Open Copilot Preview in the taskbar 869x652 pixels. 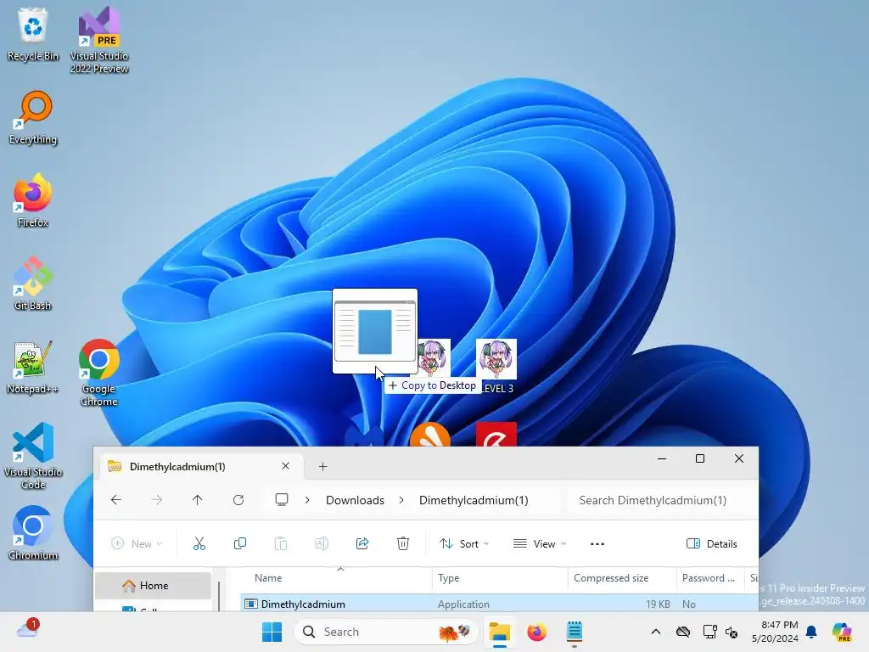point(842,632)
